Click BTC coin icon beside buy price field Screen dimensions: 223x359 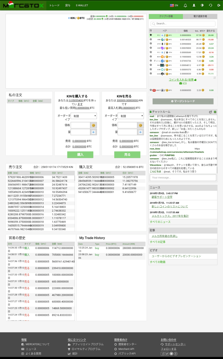[x=93, y=125]
